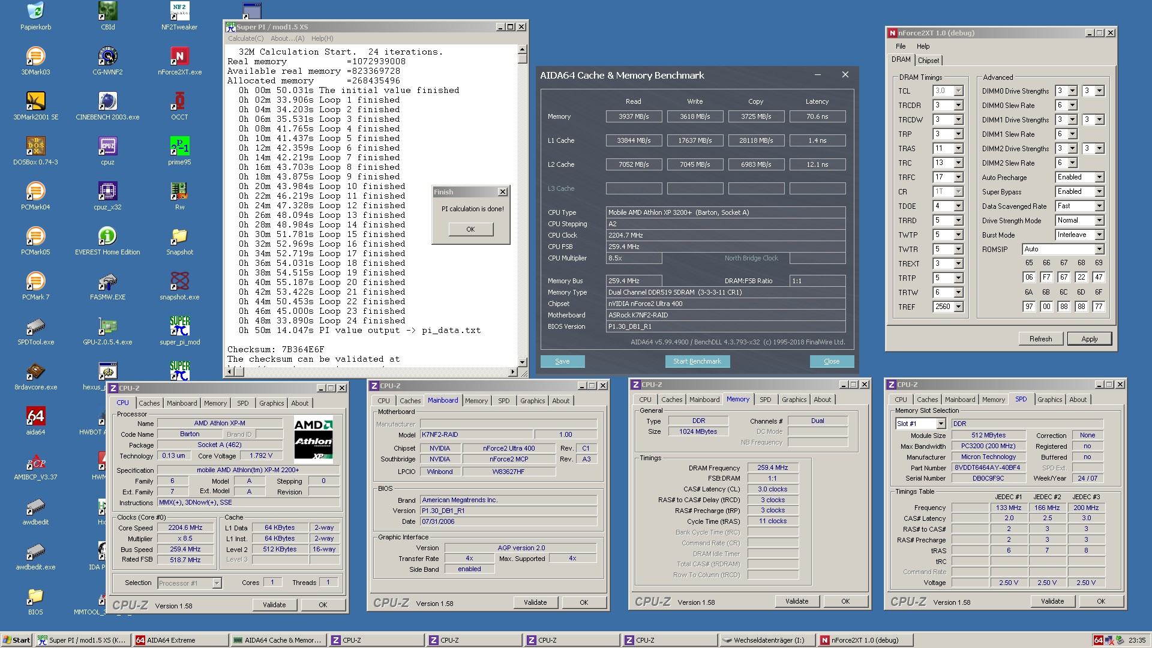Open the Rw desktop icon
The height and width of the screenshot is (648, 1152).
pos(179,196)
